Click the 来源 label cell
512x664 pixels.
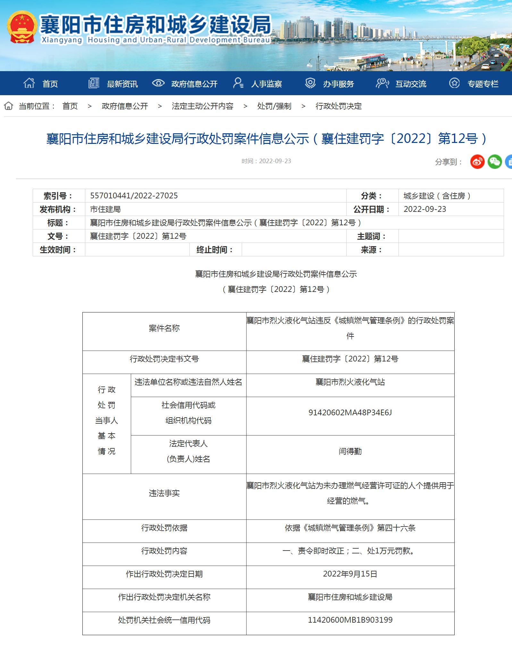pyautogui.click(x=373, y=250)
